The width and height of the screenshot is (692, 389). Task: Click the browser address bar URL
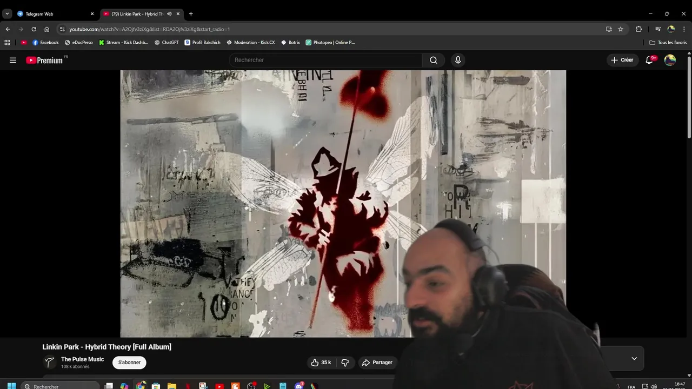(149, 29)
